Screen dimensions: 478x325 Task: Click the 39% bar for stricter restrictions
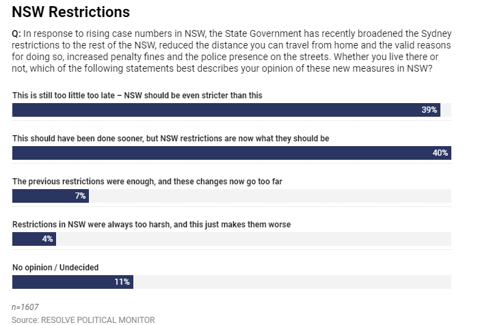pos(226,110)
